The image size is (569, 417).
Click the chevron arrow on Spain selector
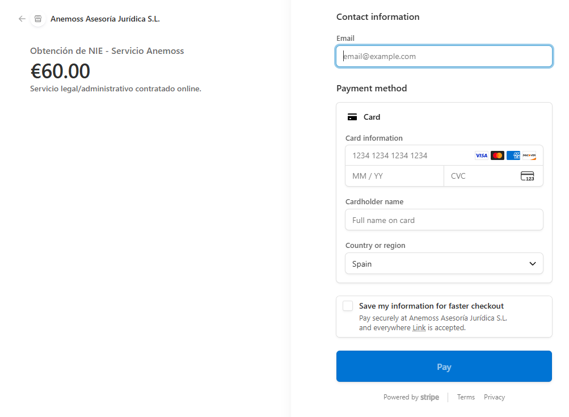point(533,264)
